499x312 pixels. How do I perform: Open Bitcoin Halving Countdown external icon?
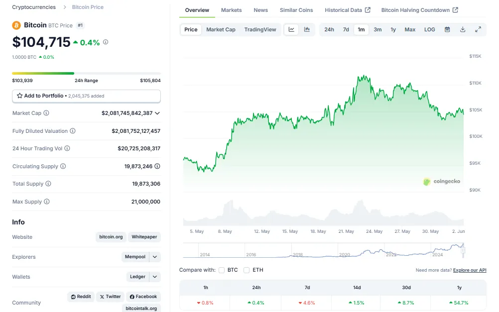point(455,10)
